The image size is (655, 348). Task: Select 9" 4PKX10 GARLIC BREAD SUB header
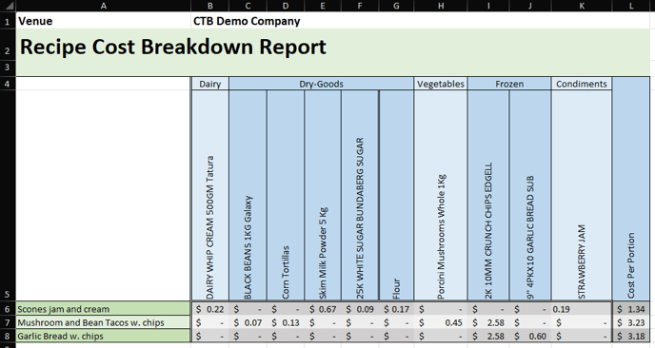pyautogui.click(x=530, y=195)
